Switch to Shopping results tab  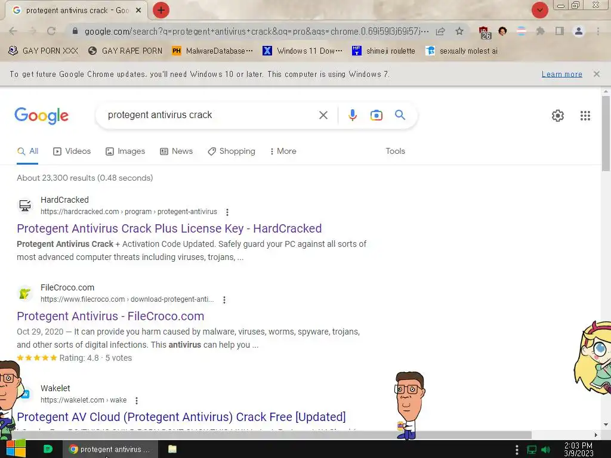click(232, 151)
